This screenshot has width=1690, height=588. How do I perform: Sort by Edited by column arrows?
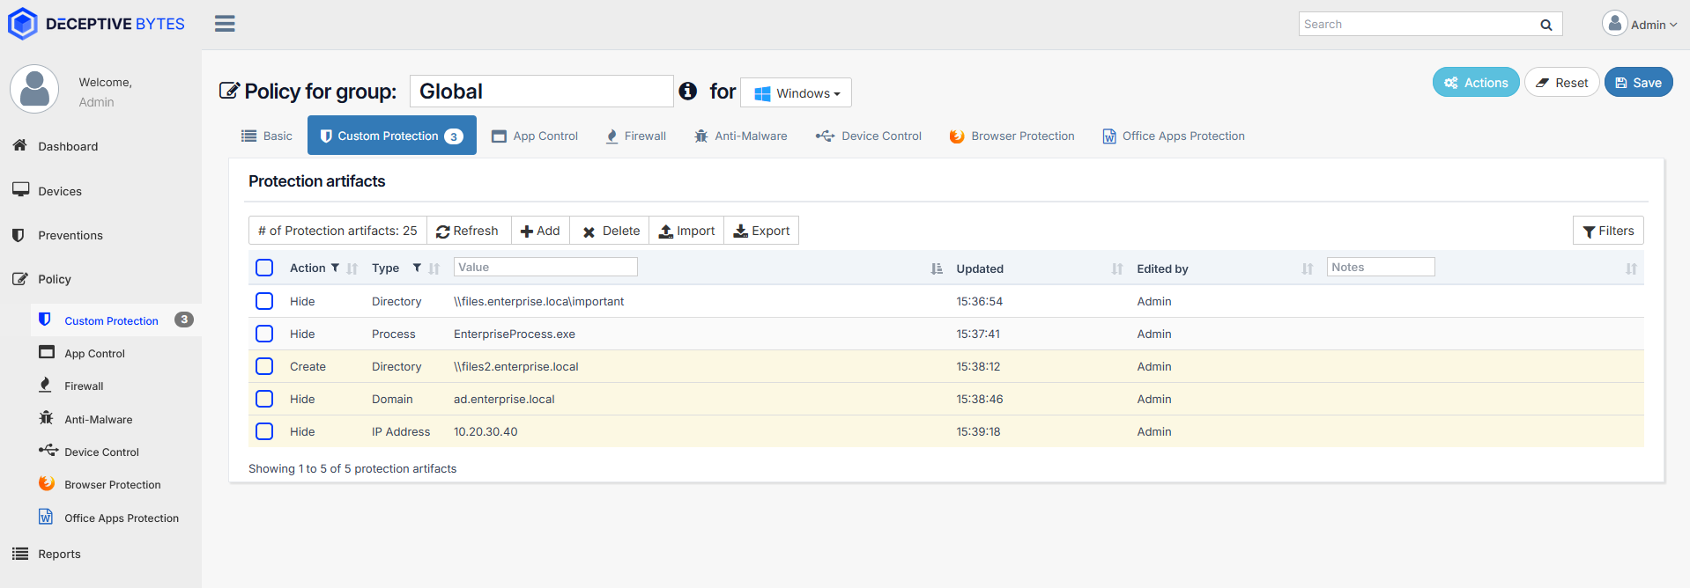tap(1308, 268)
